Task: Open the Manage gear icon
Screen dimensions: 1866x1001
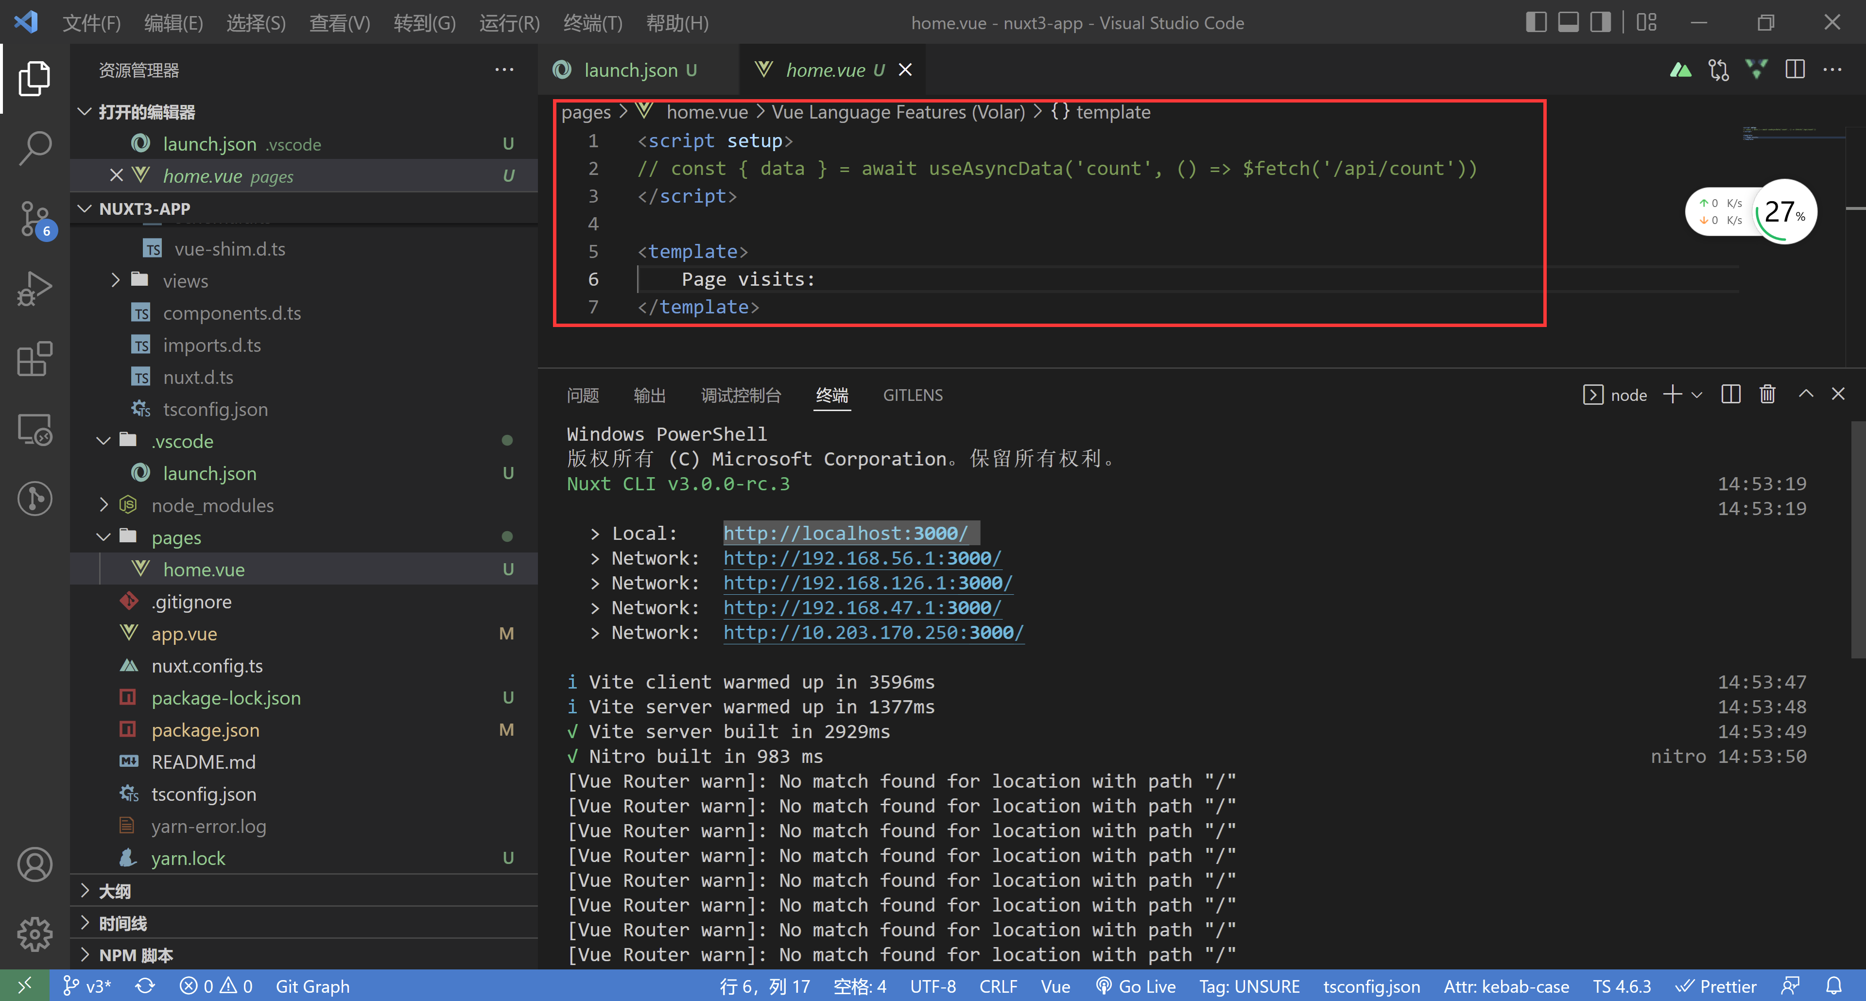Action: (35, 934)
